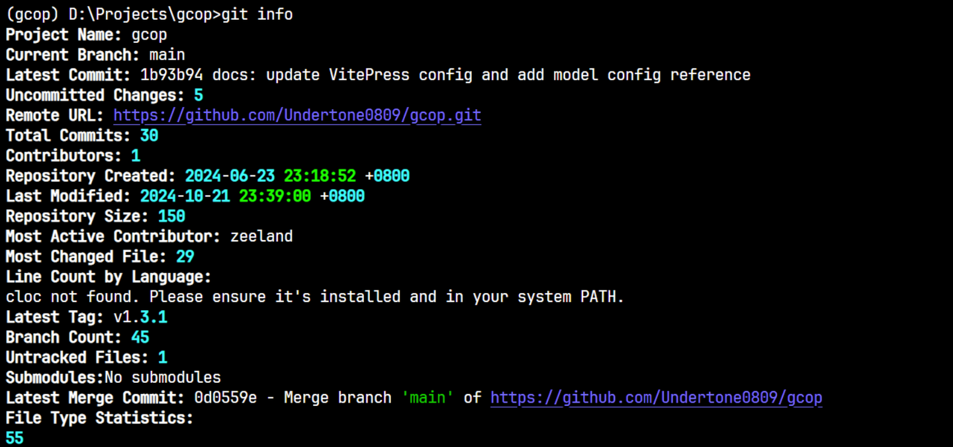Image resolution: width=953 pixels, height=447 pixels.
Task: Click the Repository Size value 150
Action: coord(171,216)
